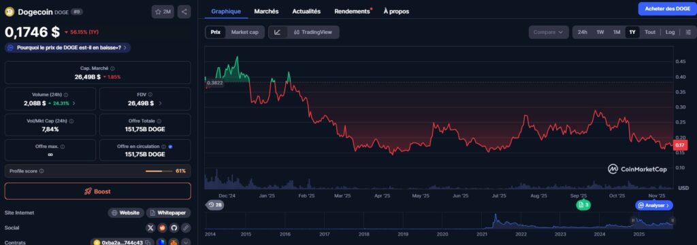Open the Whitepaper link
697x245 pixels.
pyautogui.click(x=169, y=212)
